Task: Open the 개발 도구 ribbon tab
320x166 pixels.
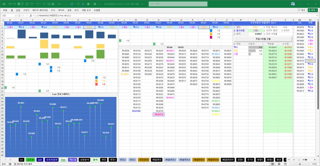Action: 86,10
